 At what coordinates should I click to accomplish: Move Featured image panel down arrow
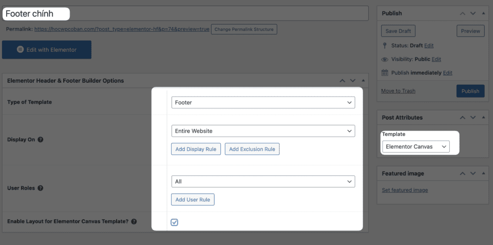point(472,174)
